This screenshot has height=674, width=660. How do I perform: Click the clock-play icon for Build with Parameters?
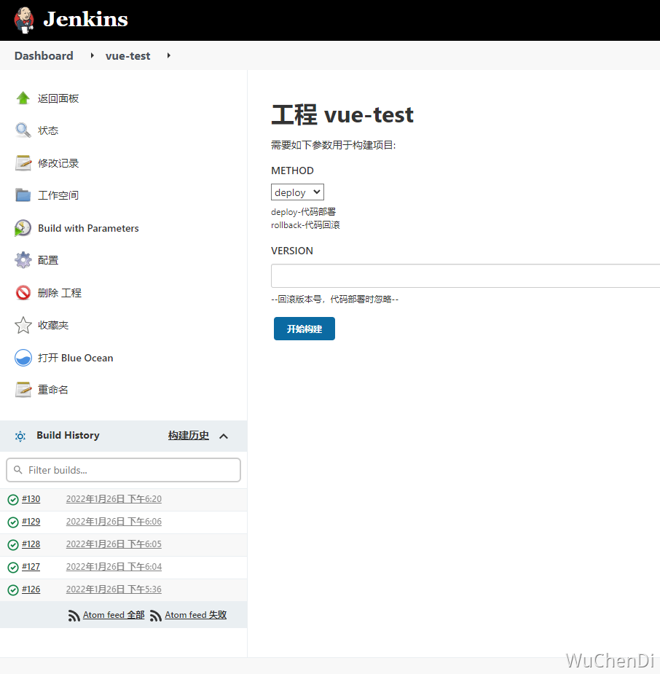[x=23, y=228]
